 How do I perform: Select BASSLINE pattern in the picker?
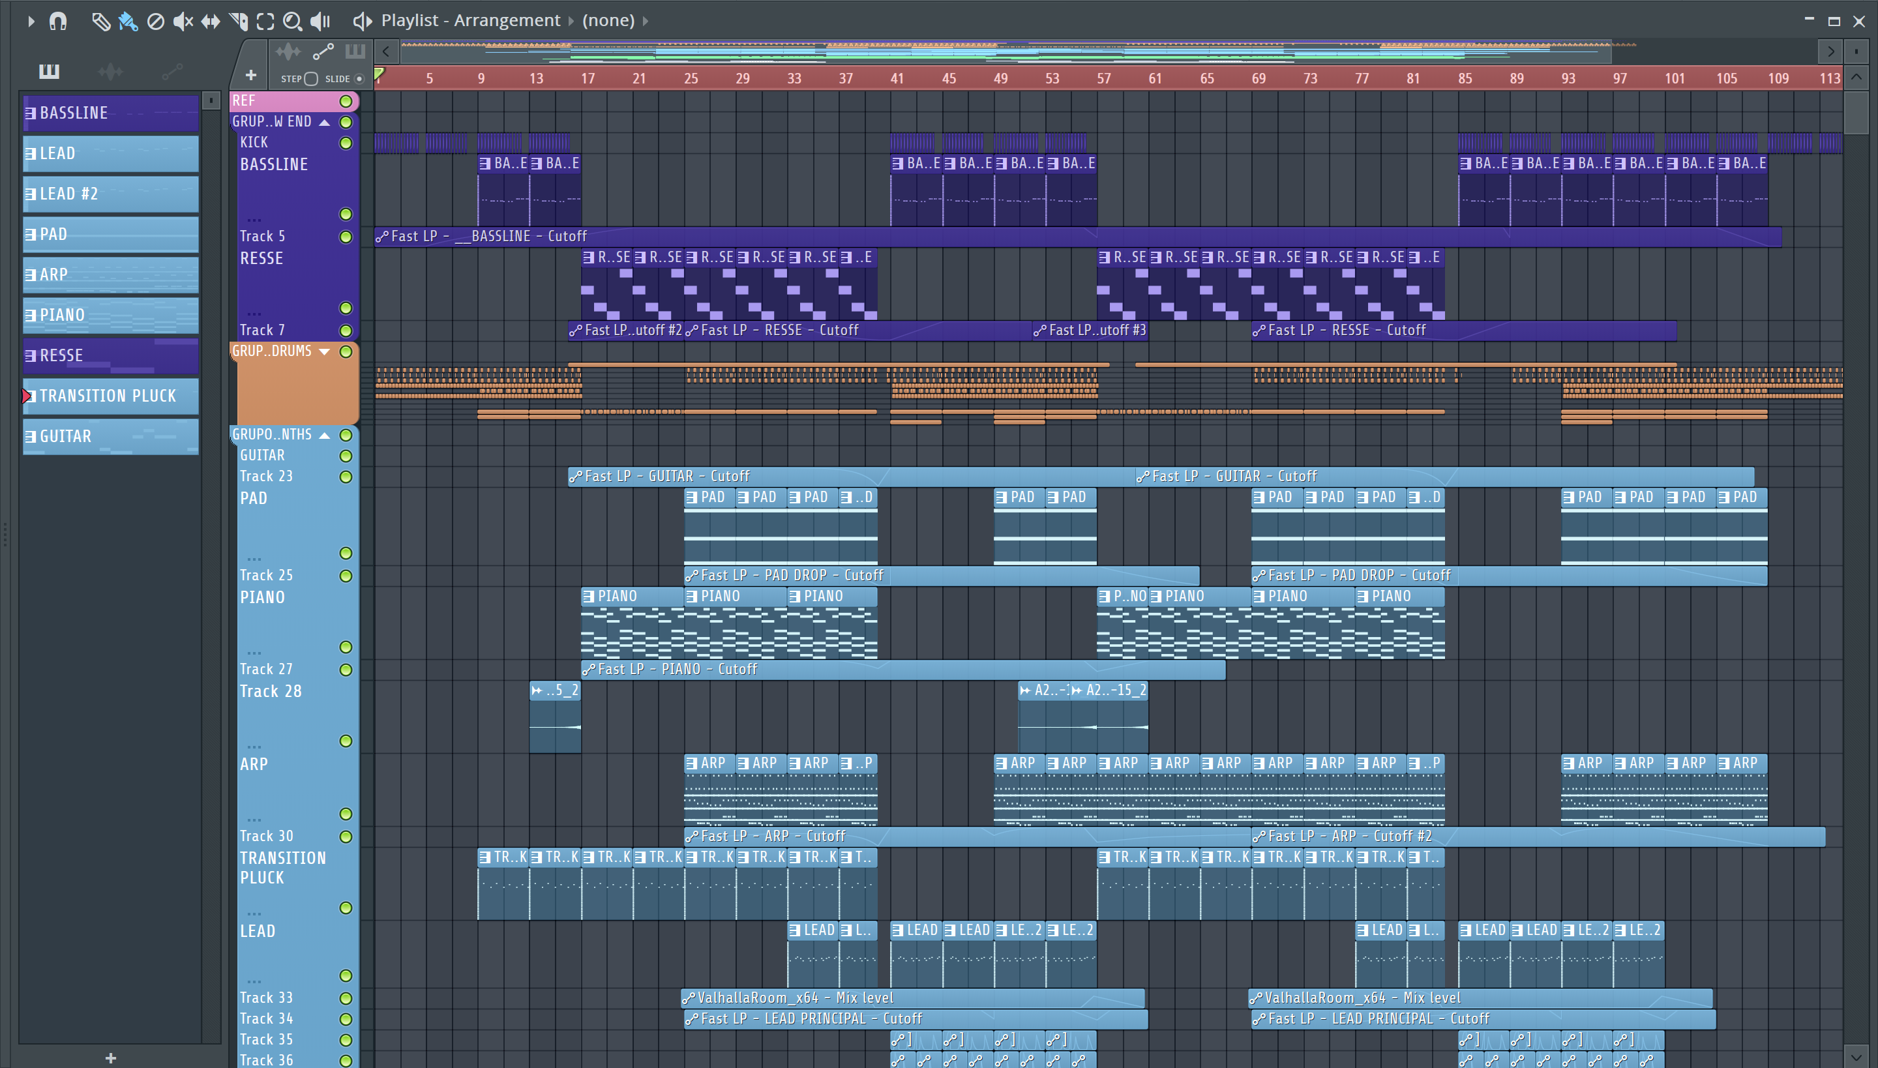(x=111, y=113)
